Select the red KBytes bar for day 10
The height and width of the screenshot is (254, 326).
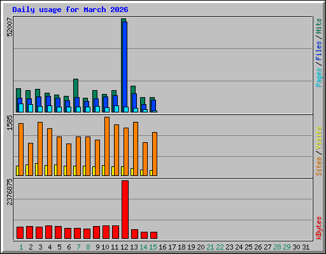point(106,232)
